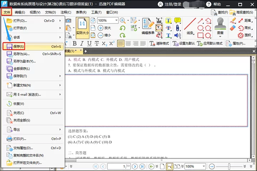257x171 pixels.
Task: Select Save as Copy (另存为副本) entry
Action: pos(33,61)
